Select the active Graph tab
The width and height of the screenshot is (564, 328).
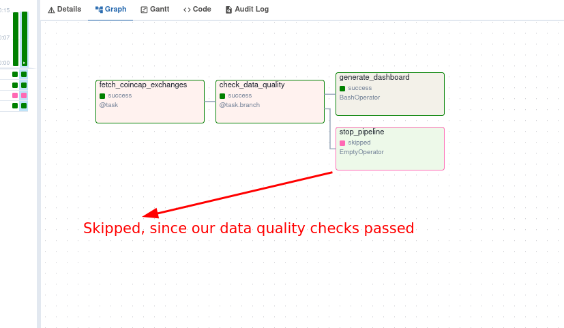point(110,10)
